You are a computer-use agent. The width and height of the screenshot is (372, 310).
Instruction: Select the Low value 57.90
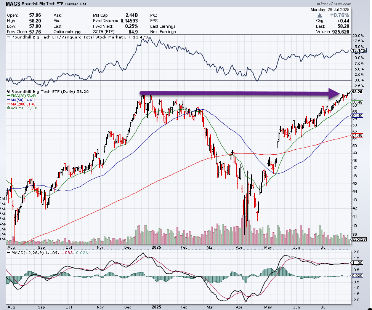[35, 26]
